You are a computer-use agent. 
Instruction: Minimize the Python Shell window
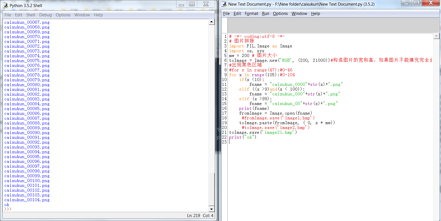(181, 4)
